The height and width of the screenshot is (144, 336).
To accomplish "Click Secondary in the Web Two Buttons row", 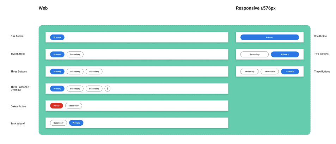I will click(75, 55).
